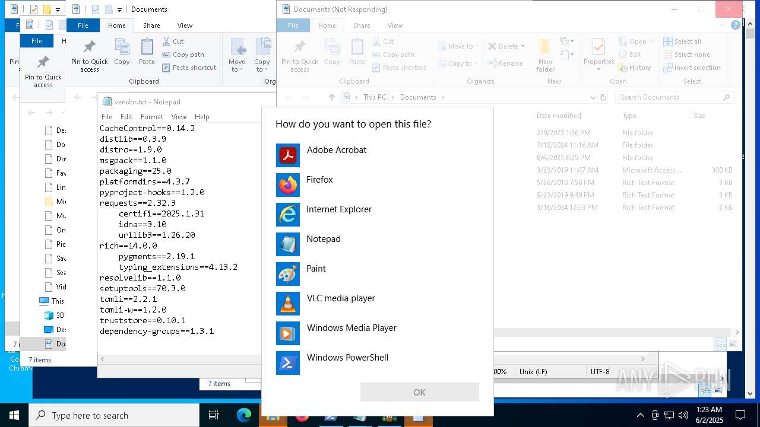
Task: Pick Notepad in the open-with dialog
Action: pyautogui.click(x=378, y=244)
